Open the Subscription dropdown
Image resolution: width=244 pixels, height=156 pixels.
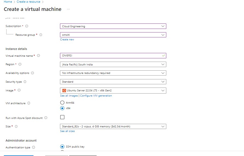[113, 26]
